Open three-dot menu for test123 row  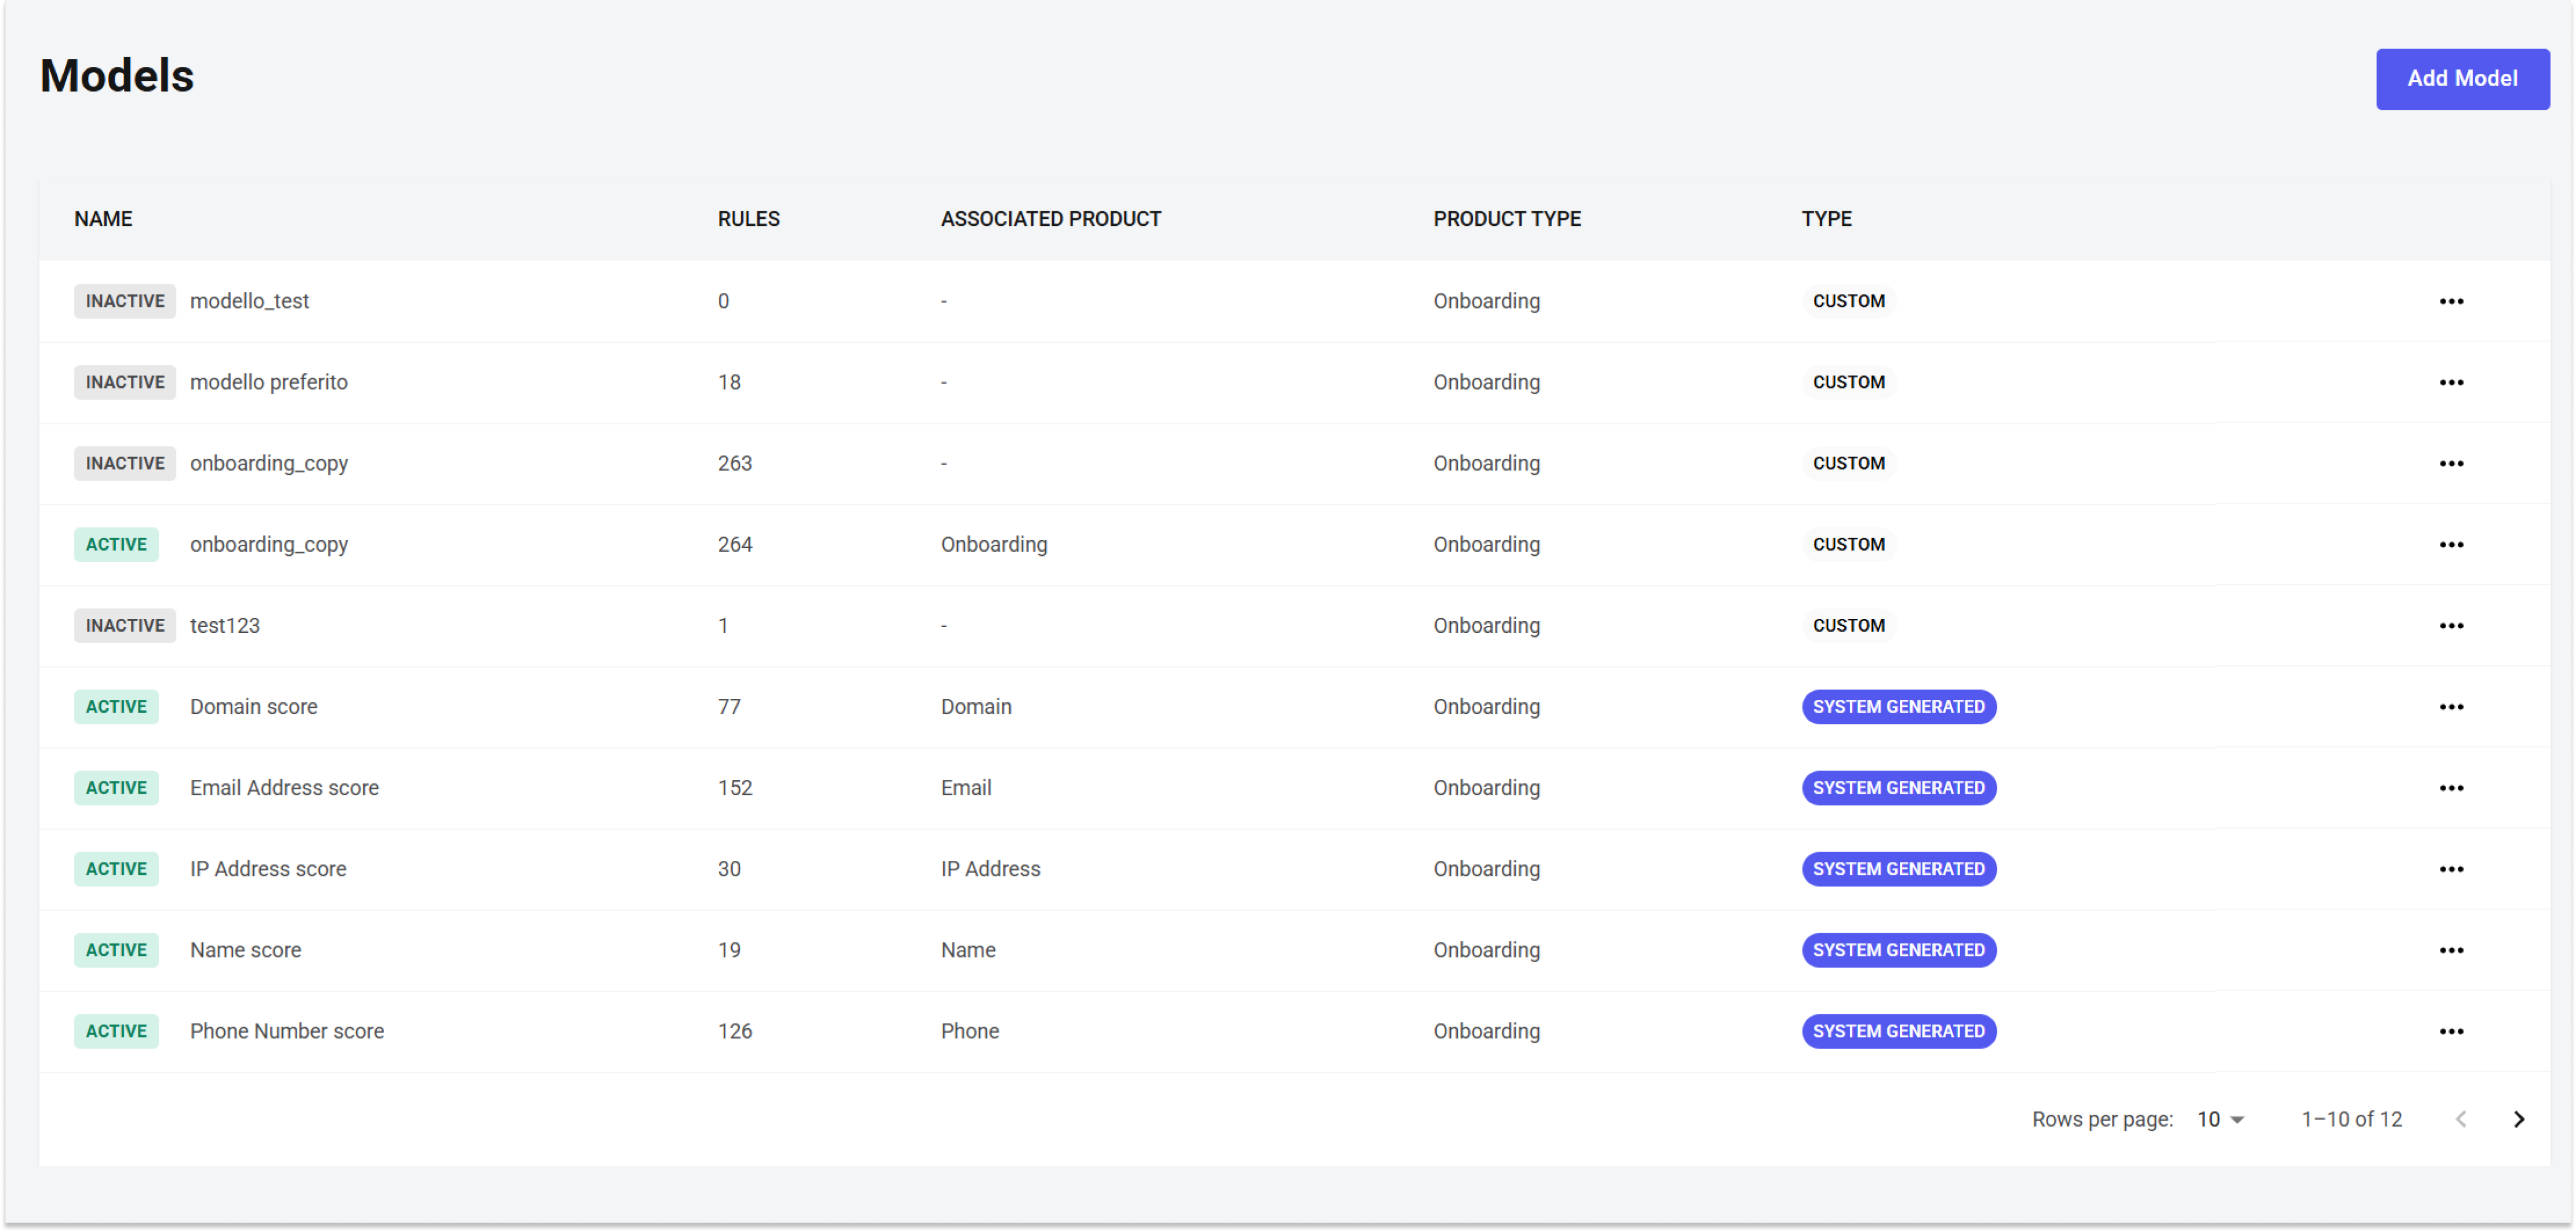[x=2450, y=625]
